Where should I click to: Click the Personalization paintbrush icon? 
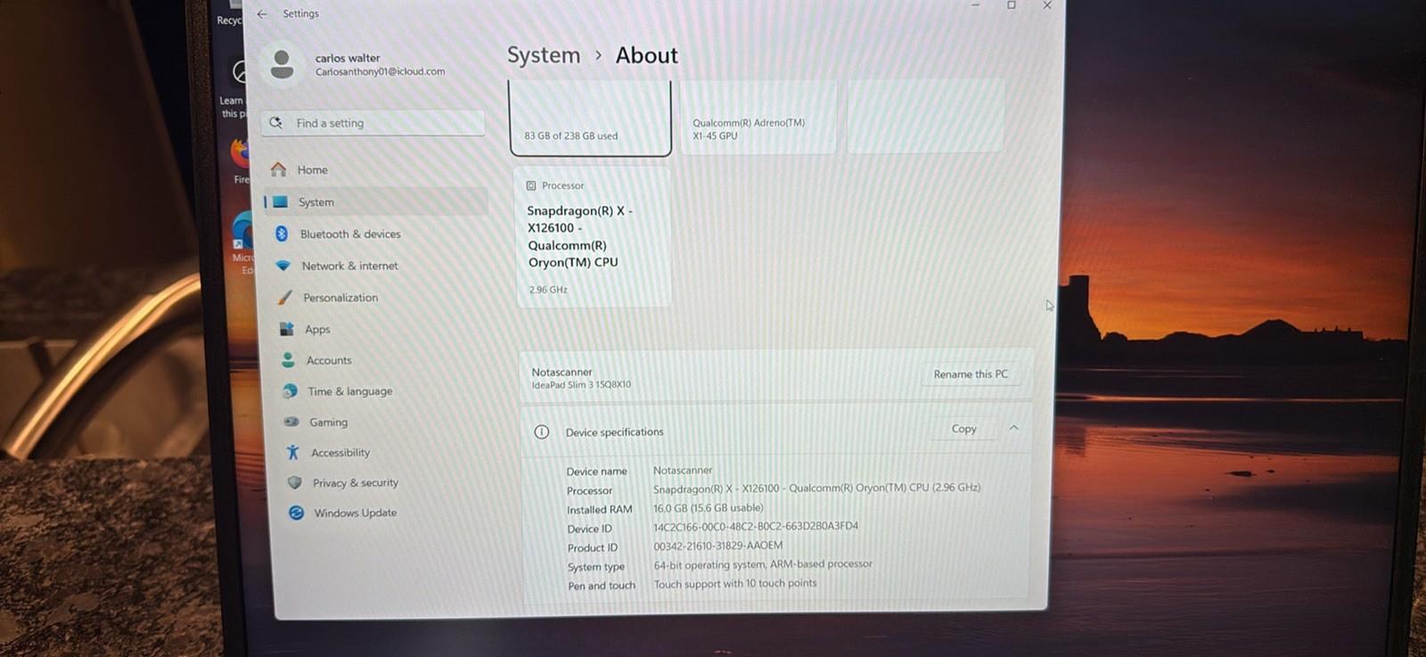click(x=285, y=297)
